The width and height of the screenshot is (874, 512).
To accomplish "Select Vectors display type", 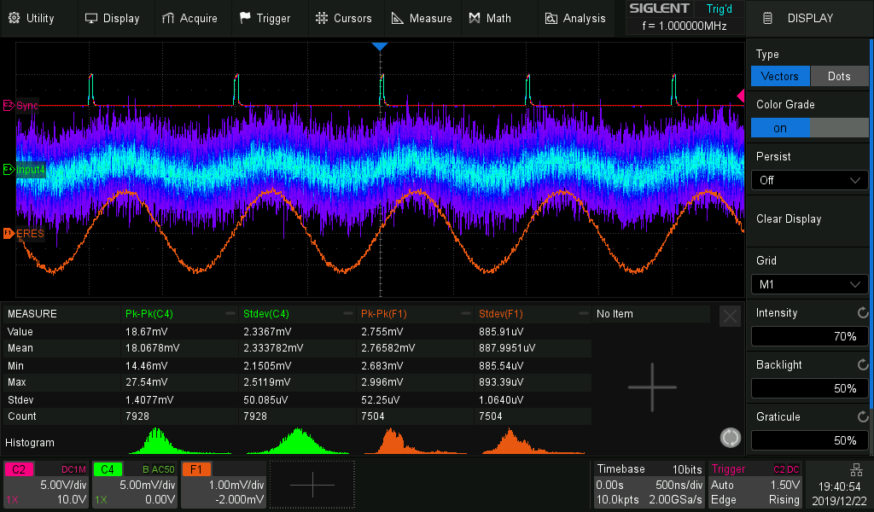I will point(780,76).
